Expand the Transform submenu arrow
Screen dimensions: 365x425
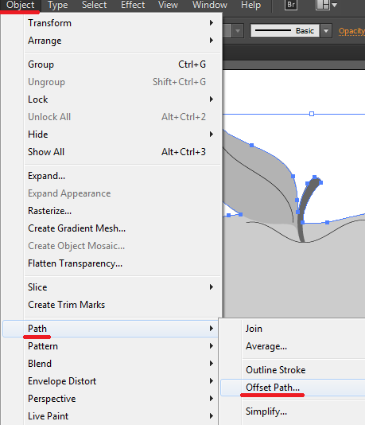tap(212, 23)
